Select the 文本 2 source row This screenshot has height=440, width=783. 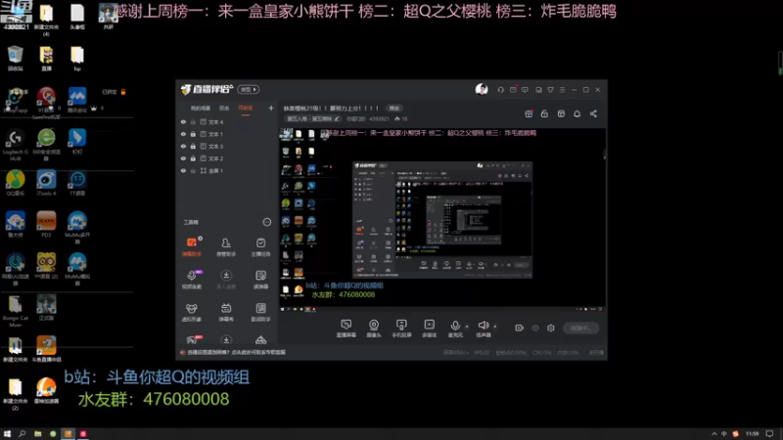coord(226,158)
